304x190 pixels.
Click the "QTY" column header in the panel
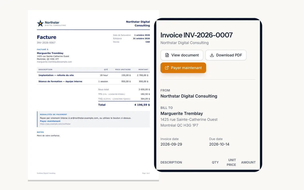click(215, 162)
